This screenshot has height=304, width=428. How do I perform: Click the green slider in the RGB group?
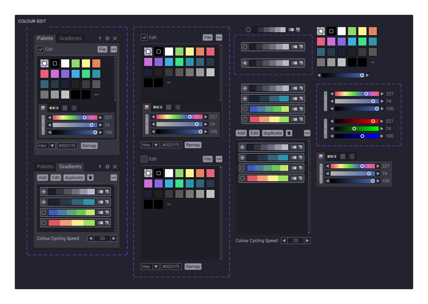(357, 129)
